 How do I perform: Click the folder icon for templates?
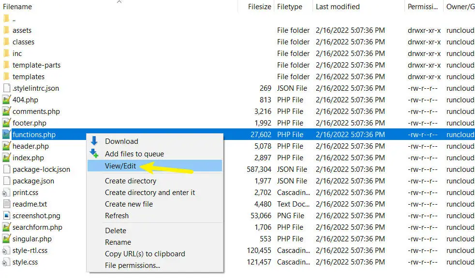point(6,77)
